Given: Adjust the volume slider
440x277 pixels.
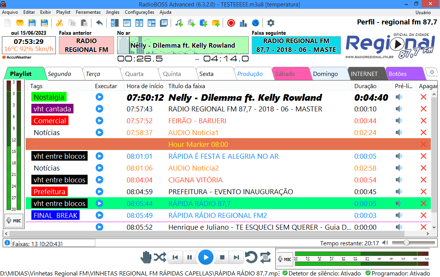Looking at the screenshot, I should point(413,243).
